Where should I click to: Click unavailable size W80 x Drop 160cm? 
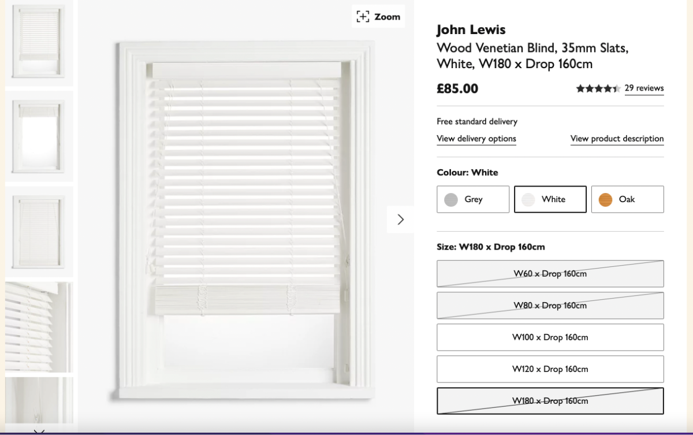click(x=550, y=306)
